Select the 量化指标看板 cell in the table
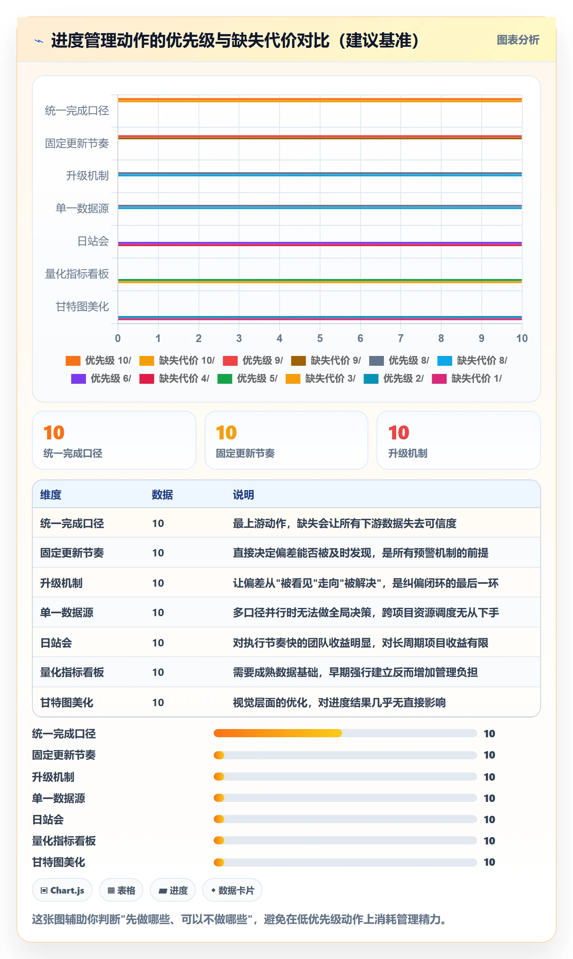The image size is (573, 959). (x=72, y=672)
